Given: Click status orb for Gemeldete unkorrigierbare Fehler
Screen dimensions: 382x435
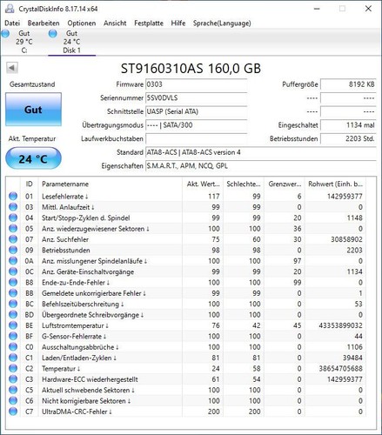Looking at the screenshot, I should pos(13,293).
